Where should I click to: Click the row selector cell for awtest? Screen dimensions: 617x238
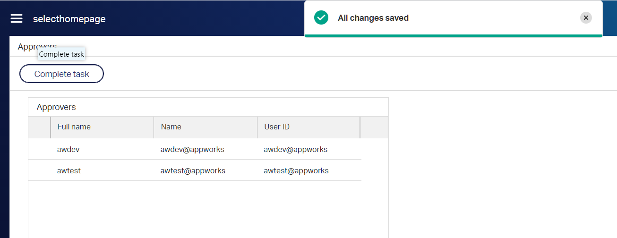[39, 170]
